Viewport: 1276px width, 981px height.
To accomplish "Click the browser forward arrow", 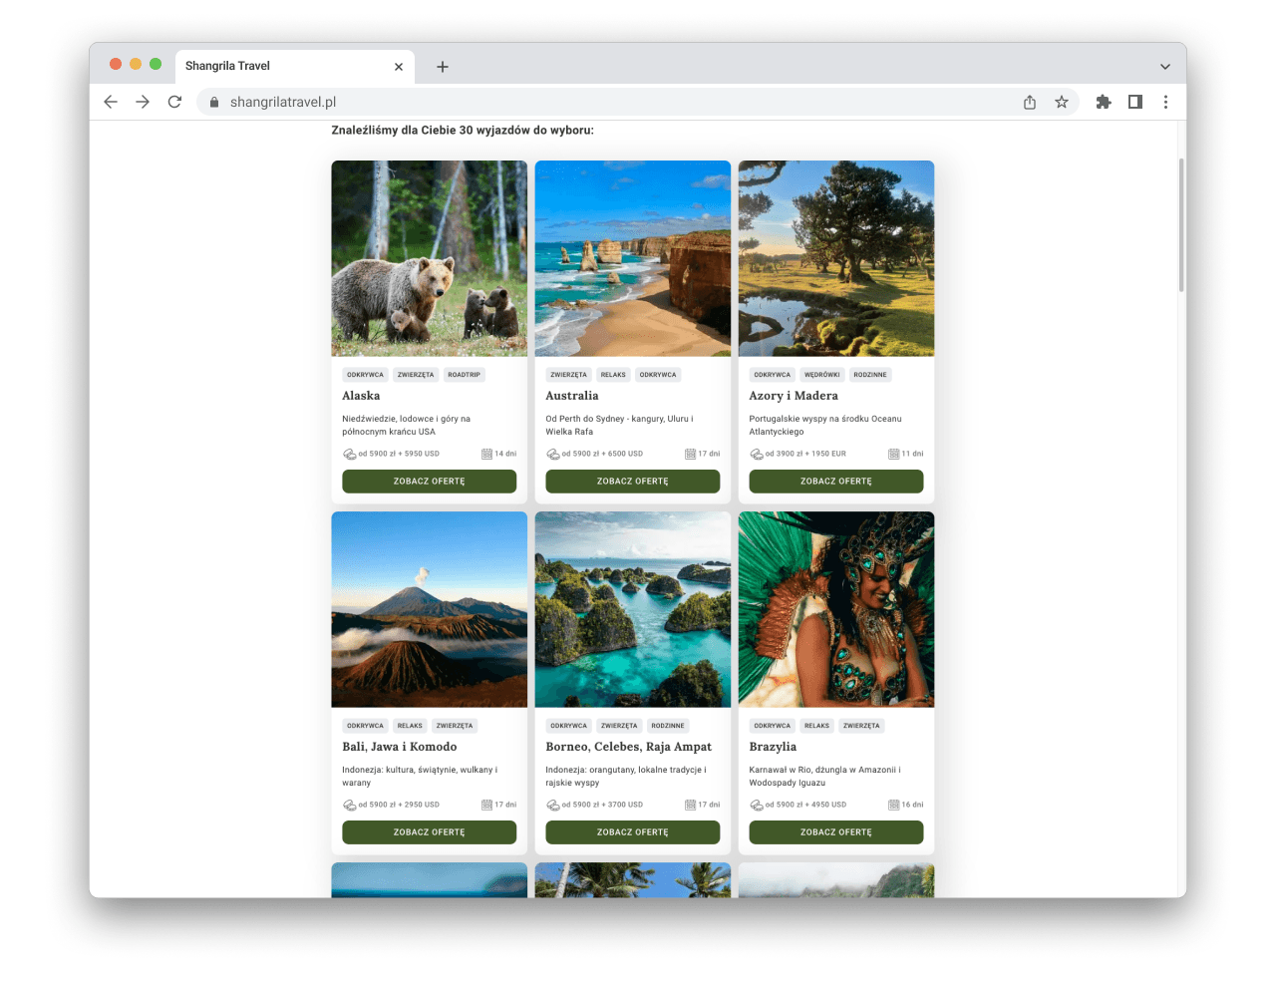I will point(143,102).
